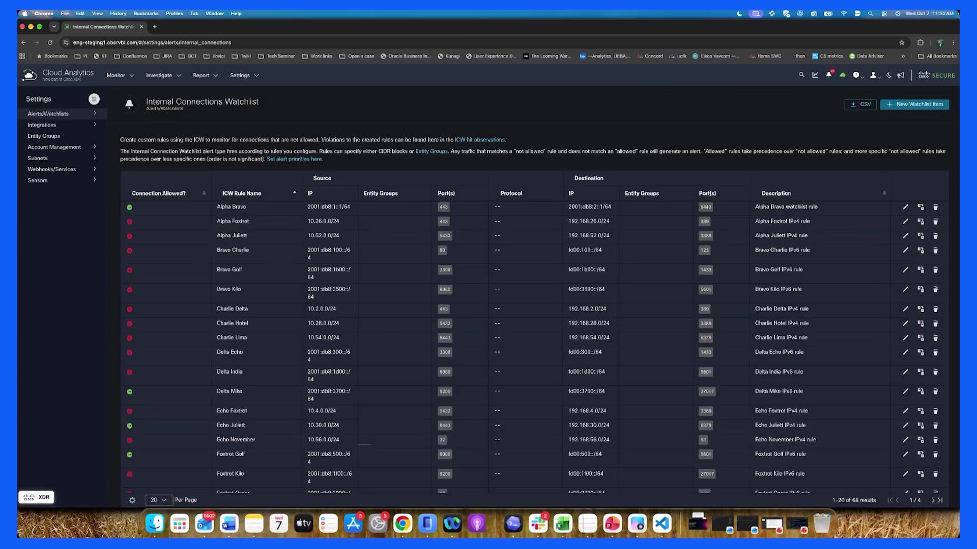977x549 pixels.
Task: Expand the Sensors sidebar section
Action: (x=62, y=180)
